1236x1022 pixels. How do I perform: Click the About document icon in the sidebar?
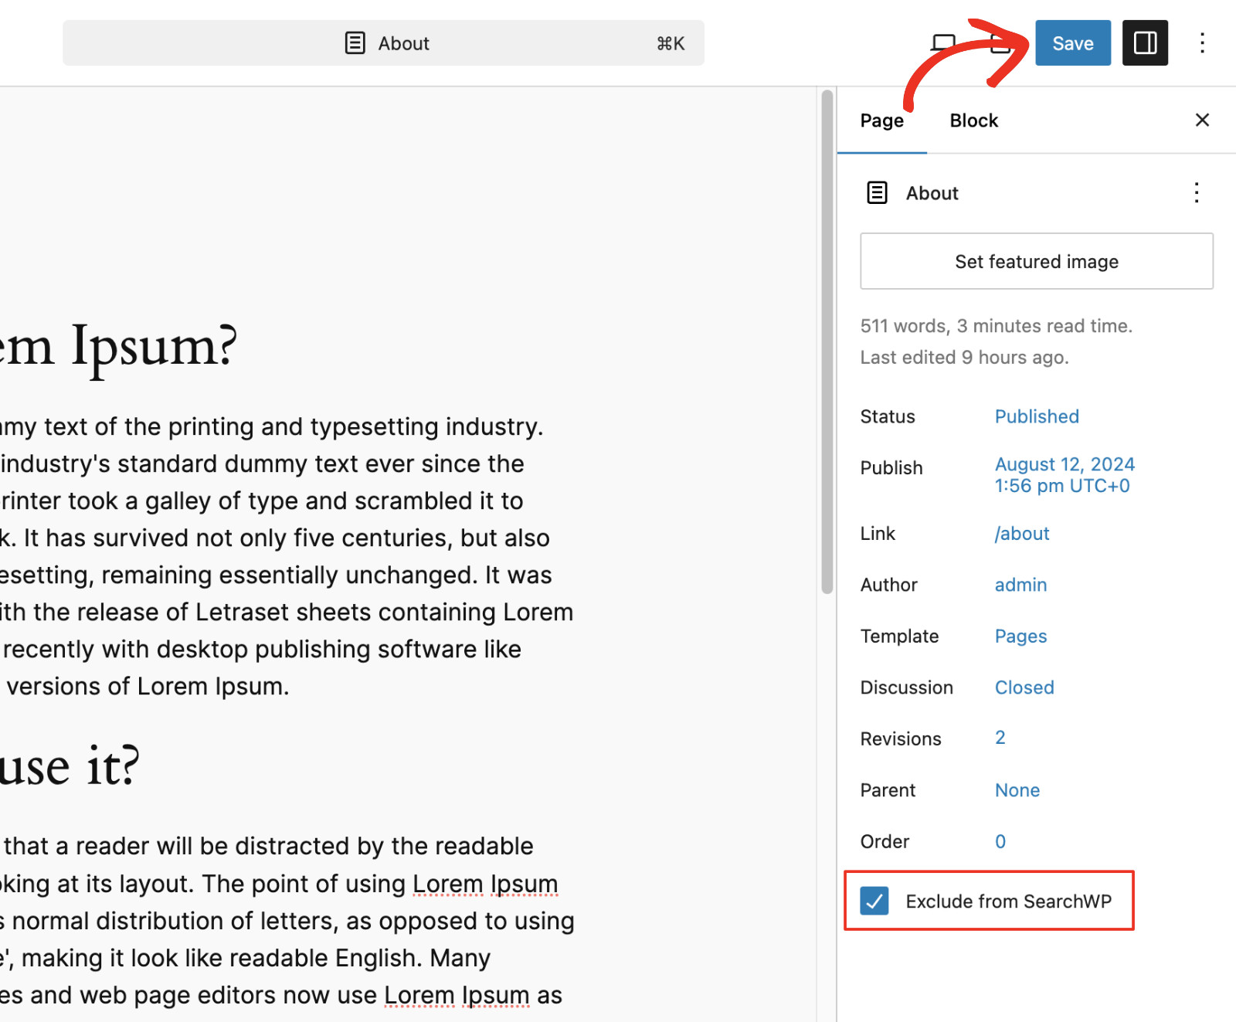(877, 192)
